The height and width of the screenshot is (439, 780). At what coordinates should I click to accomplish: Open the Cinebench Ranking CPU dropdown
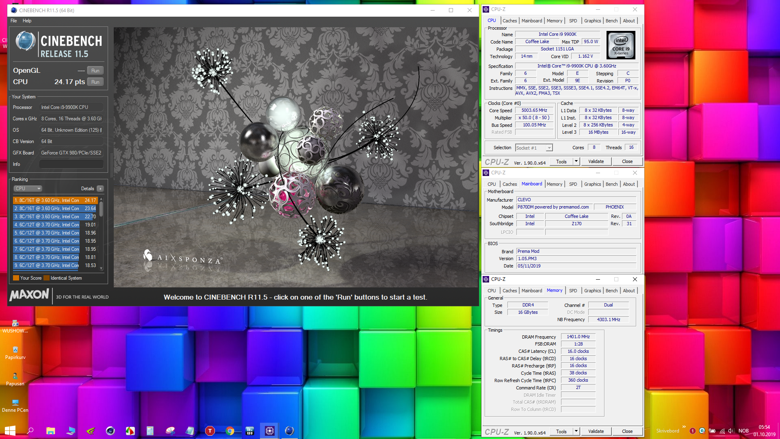28,189
